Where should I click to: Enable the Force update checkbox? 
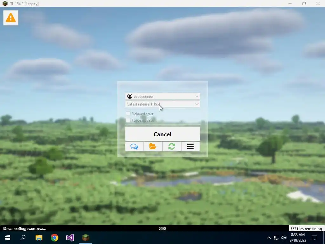tap(128, 120)
